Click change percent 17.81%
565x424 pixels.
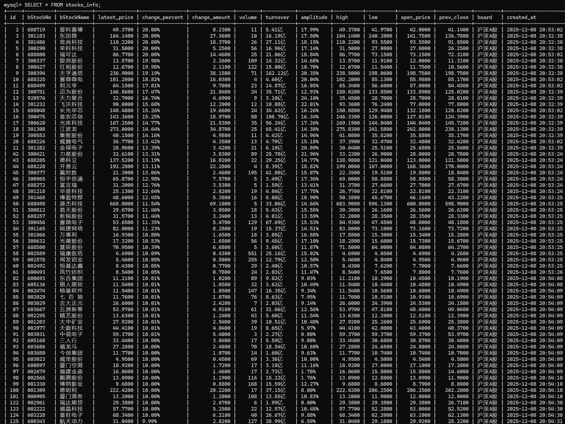coord(151,86)
